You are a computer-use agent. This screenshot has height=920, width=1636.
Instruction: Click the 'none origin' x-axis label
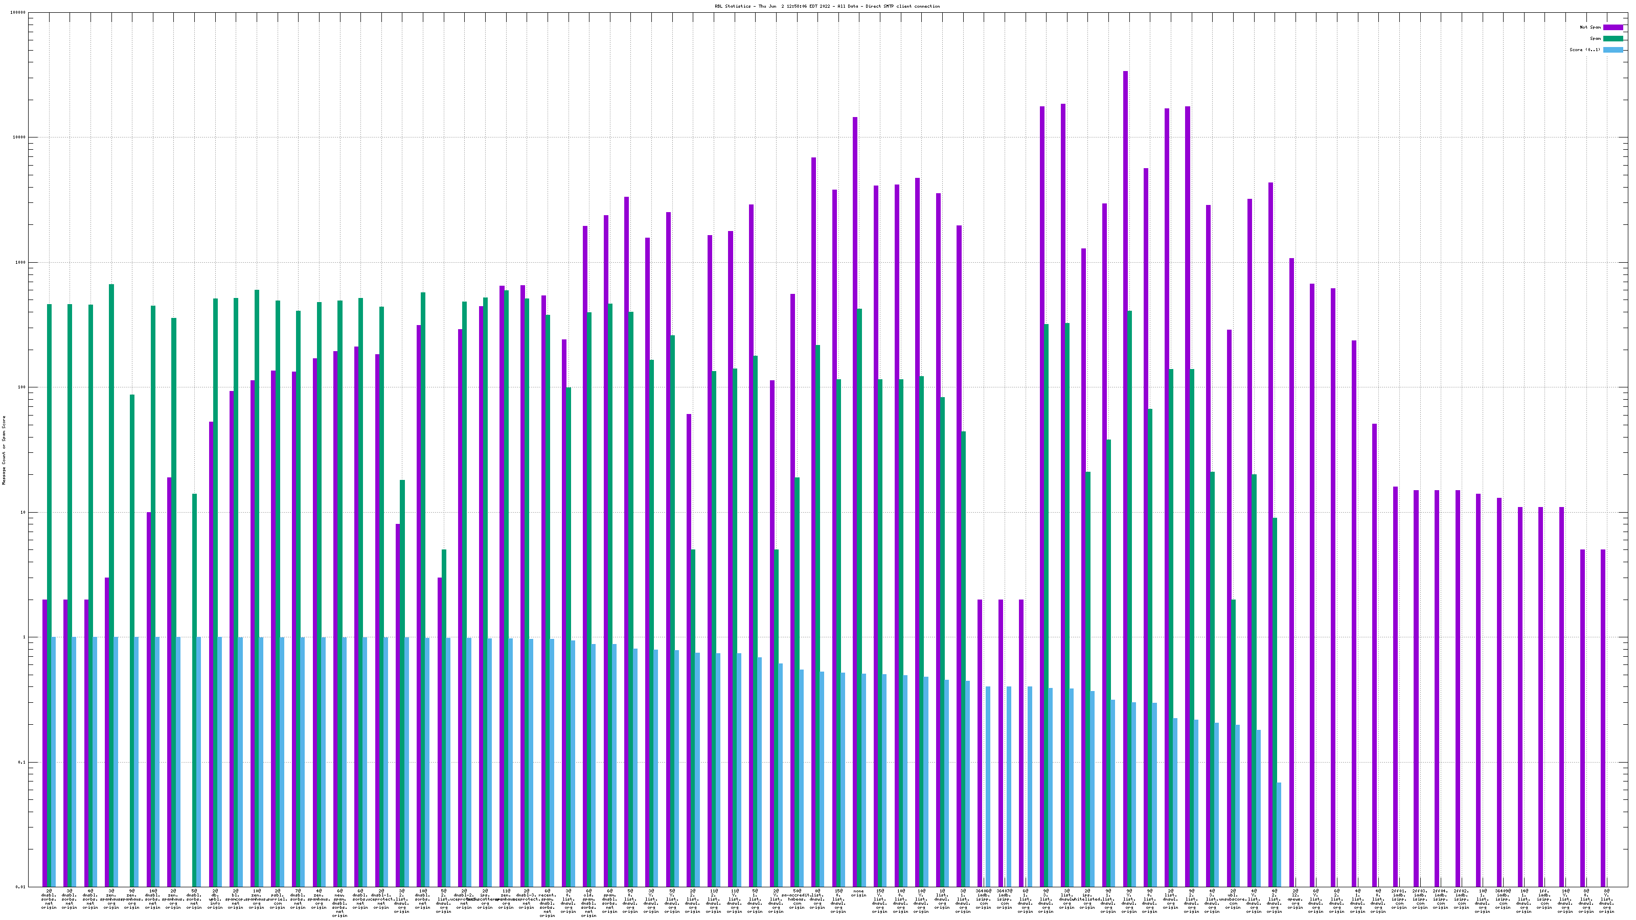point(859,893)
